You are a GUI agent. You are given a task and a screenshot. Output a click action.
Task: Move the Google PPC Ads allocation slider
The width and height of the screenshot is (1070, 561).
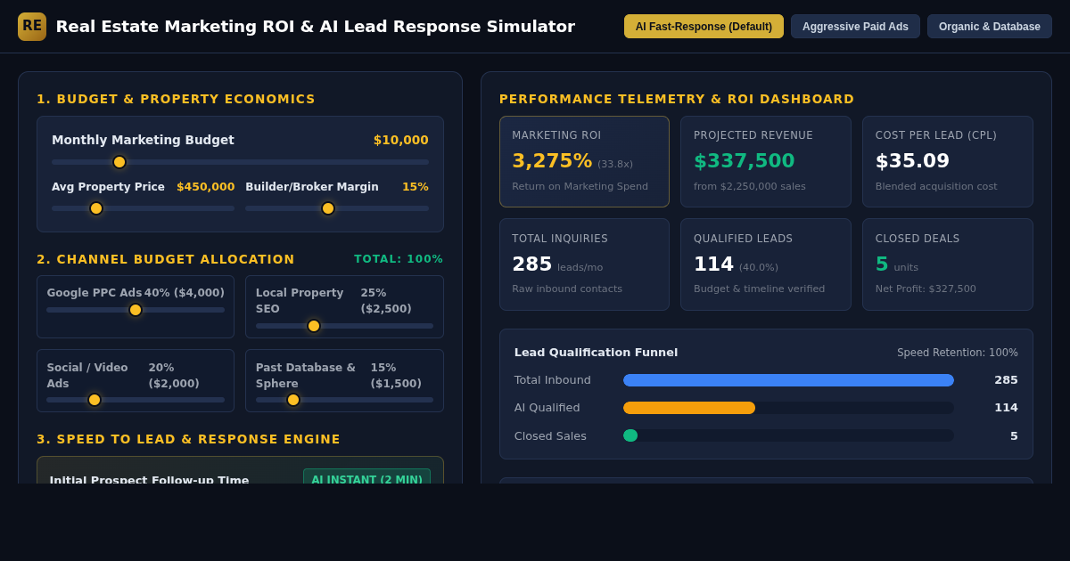coord(136,310)
